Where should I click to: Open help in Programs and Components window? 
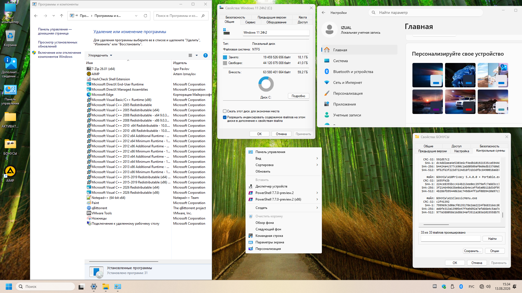coord(206,55)
